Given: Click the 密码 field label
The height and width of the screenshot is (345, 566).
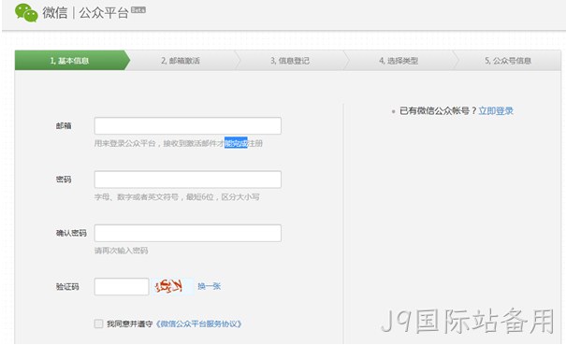Looking at the screenshot, I should click(x=64, y=180).
